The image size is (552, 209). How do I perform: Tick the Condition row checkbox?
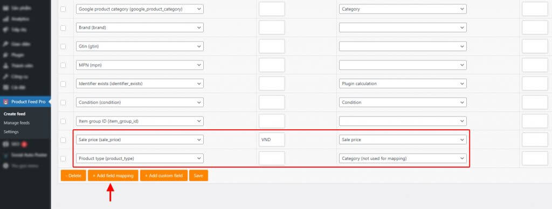coord(63,102)
